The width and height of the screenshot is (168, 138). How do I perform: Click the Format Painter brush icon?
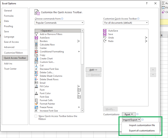(x=36, y=104)
